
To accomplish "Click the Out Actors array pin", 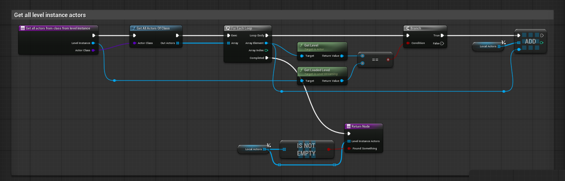I will [x=177, y=43].
